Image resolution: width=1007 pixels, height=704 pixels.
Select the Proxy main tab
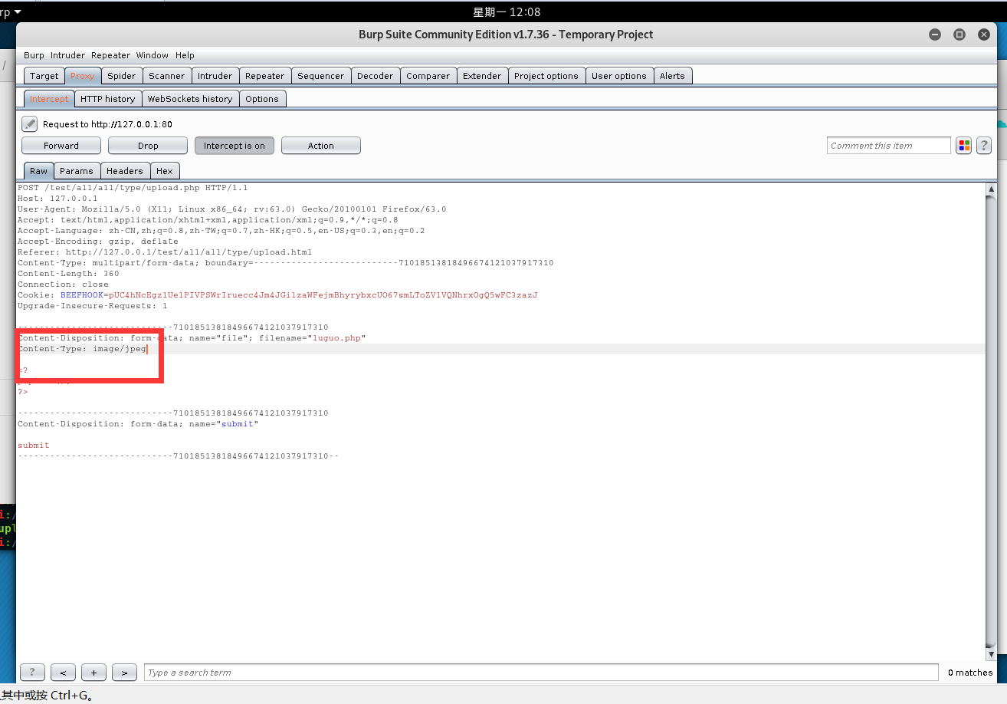83,76
